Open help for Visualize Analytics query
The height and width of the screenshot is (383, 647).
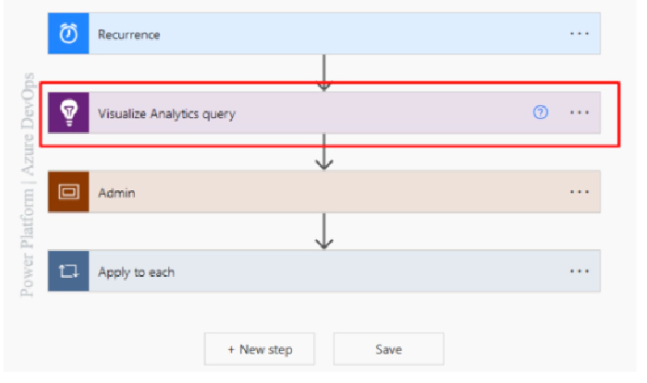(541, 113)
